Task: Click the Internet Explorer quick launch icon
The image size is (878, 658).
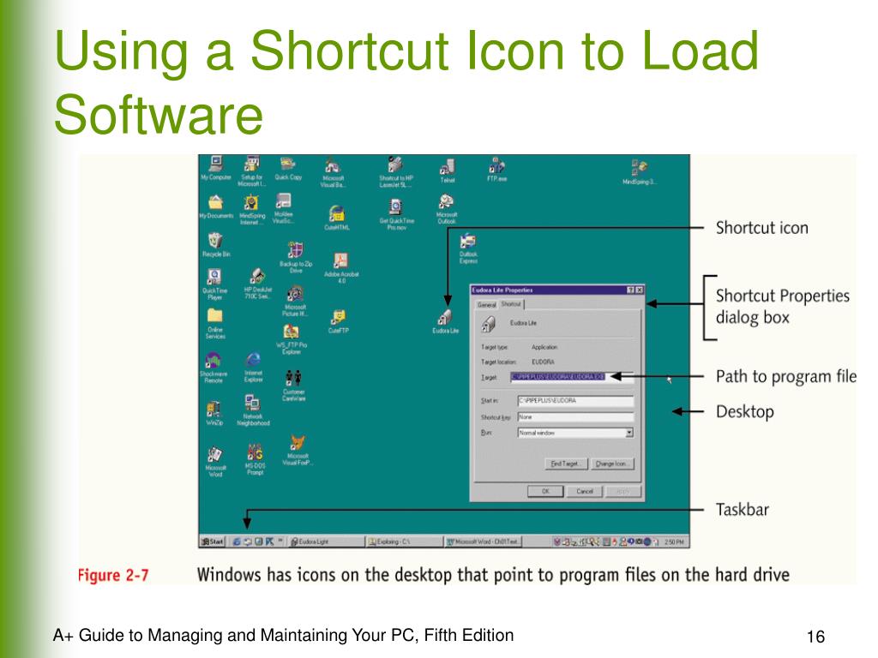Action: click(237, 541)
